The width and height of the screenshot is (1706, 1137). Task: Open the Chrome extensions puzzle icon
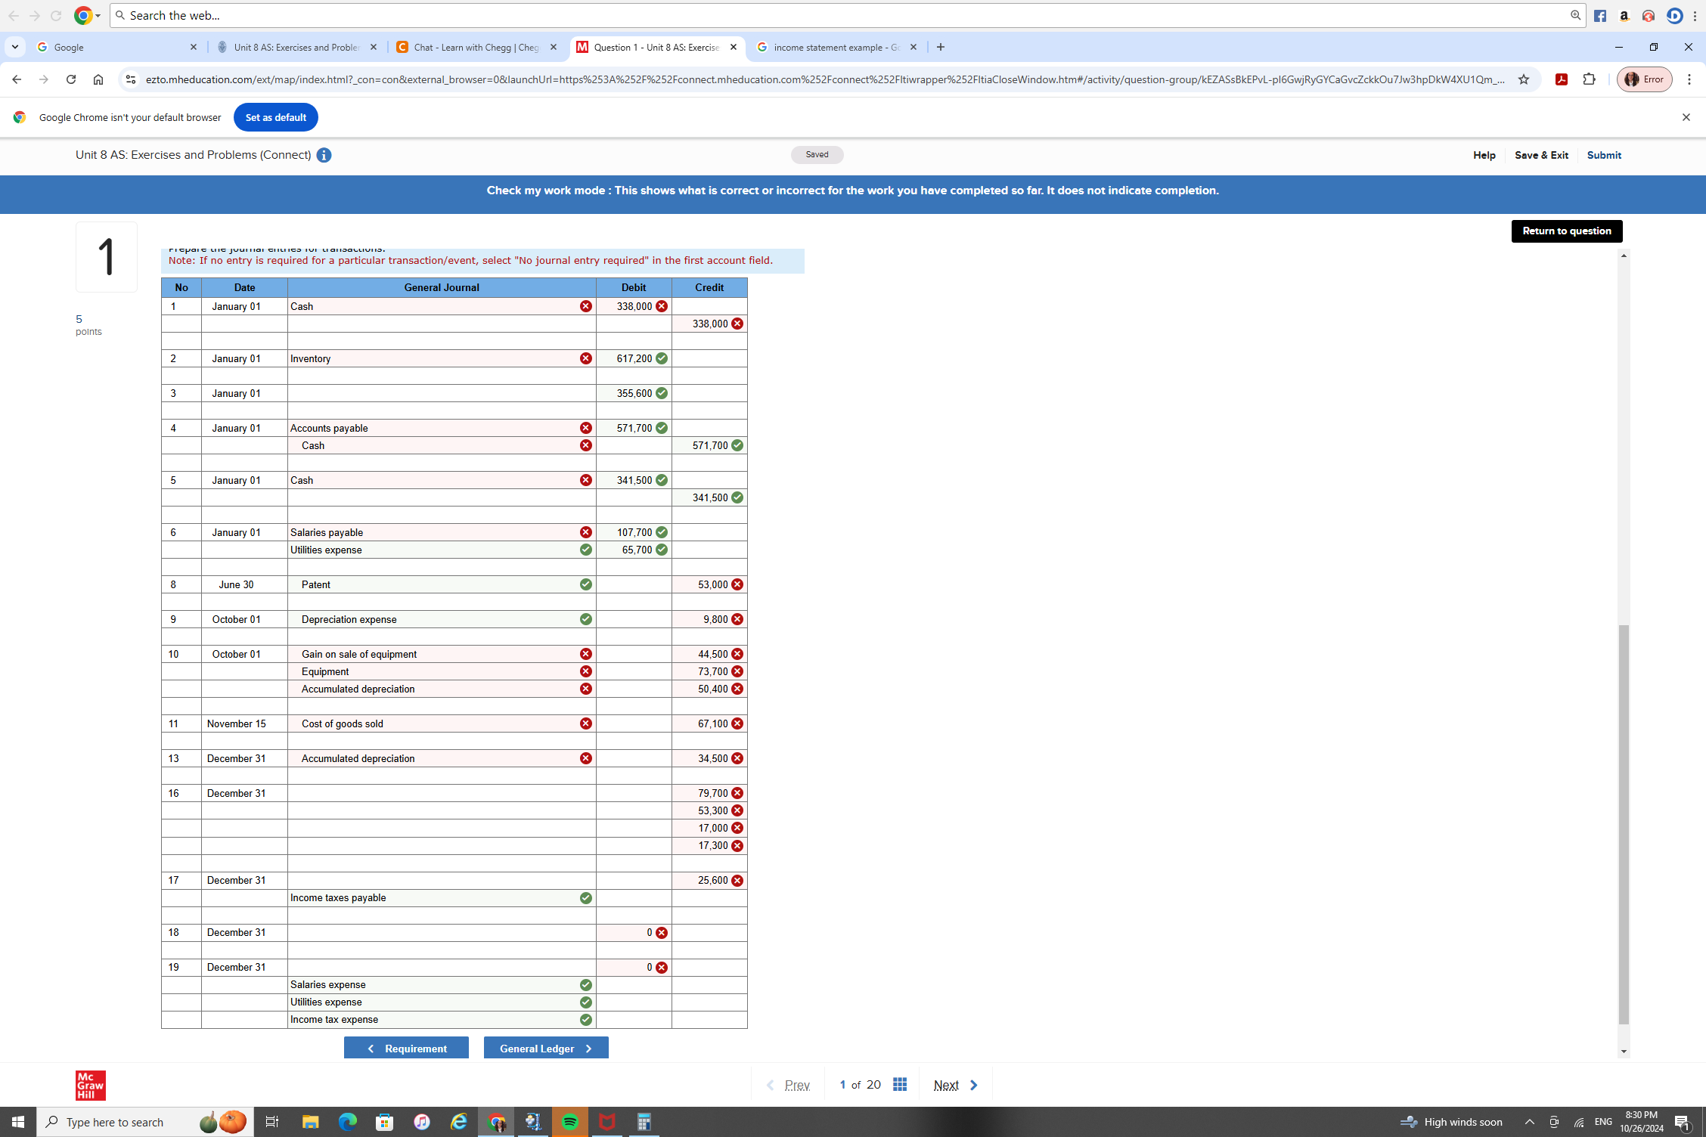1589,79
